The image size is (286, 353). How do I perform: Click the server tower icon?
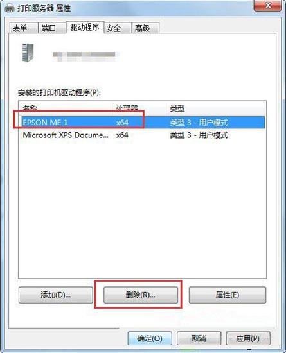tap(28, 53)
